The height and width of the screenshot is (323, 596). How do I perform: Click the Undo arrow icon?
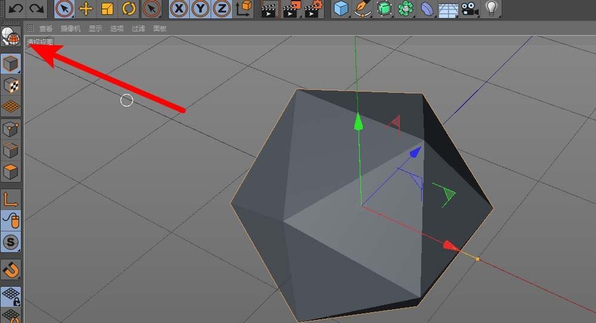click(16, 8)
